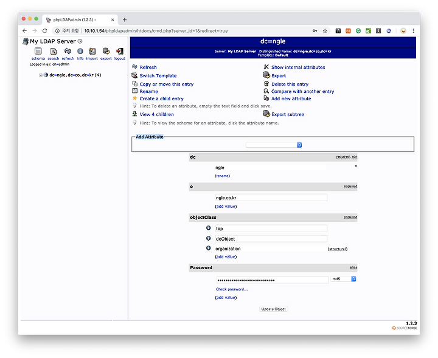Click the Switch Template icon

134,75
